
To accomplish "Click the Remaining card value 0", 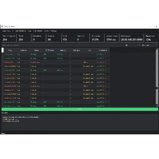I will tap(34, 39).
